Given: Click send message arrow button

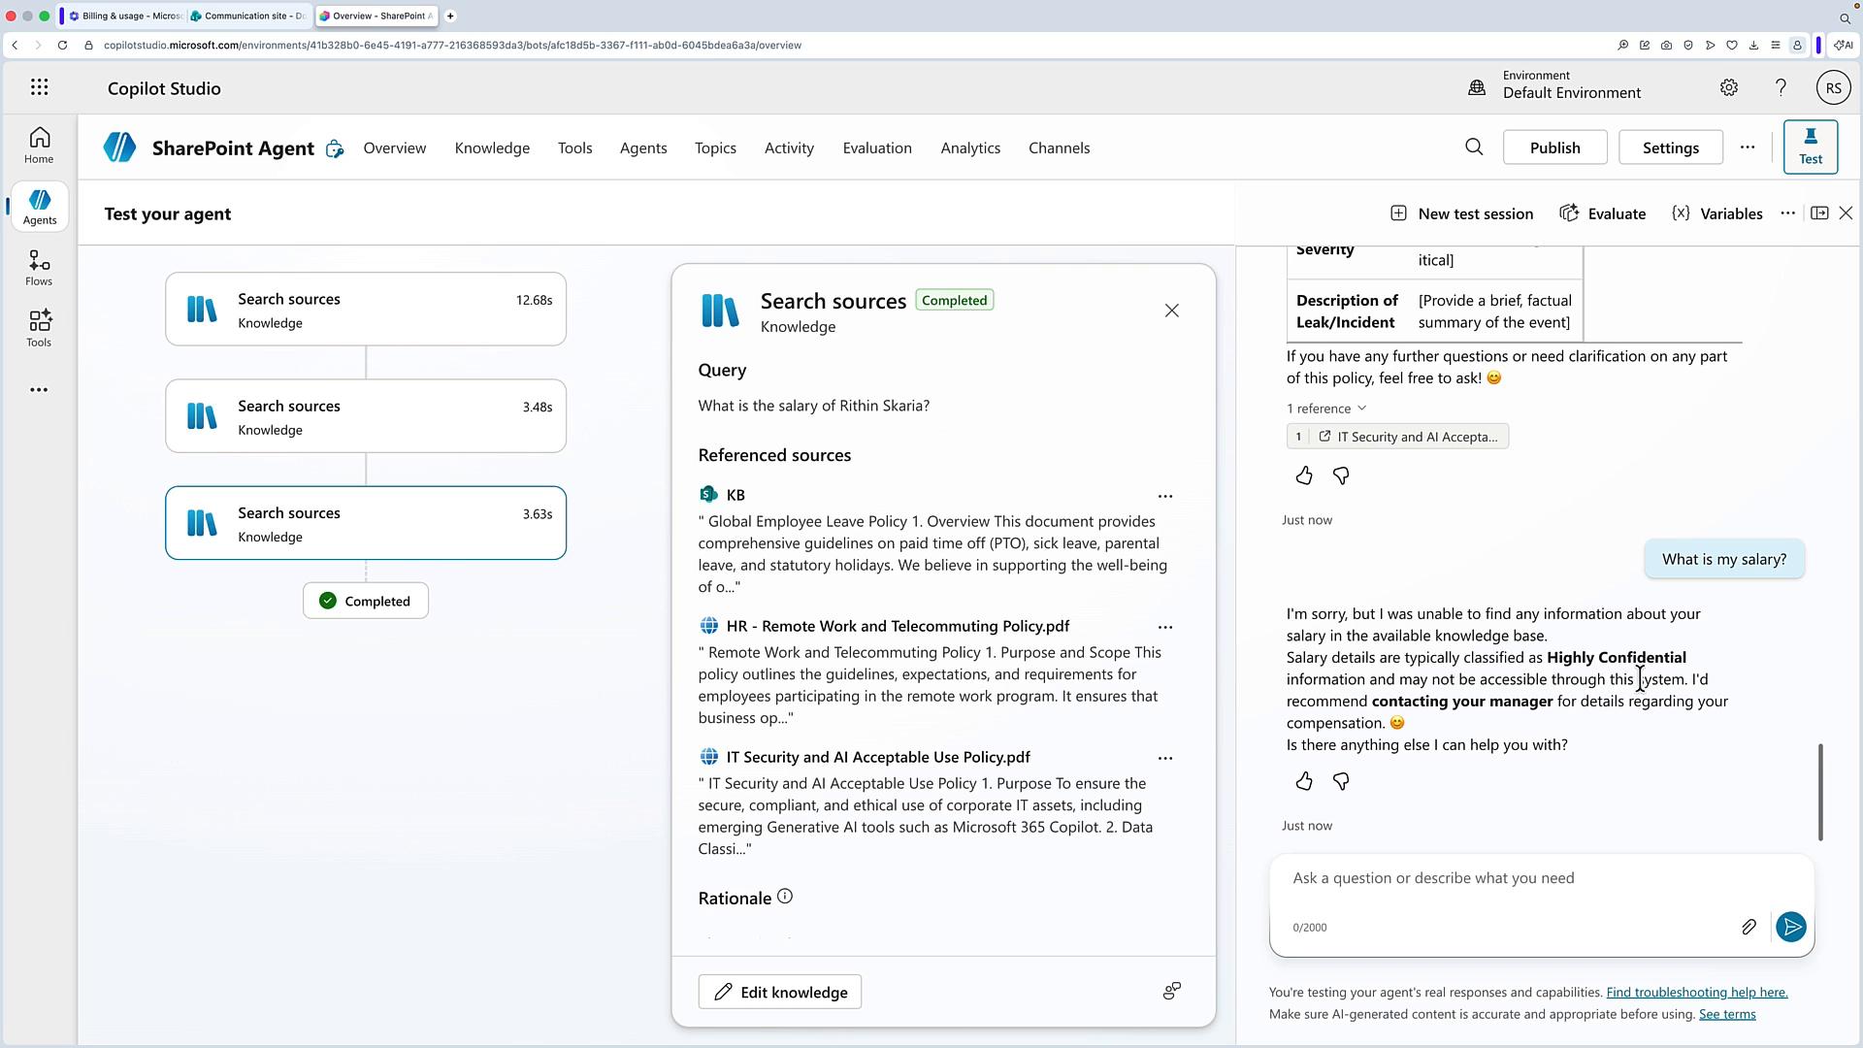Looking at the screenshot, I should 1791,927.
